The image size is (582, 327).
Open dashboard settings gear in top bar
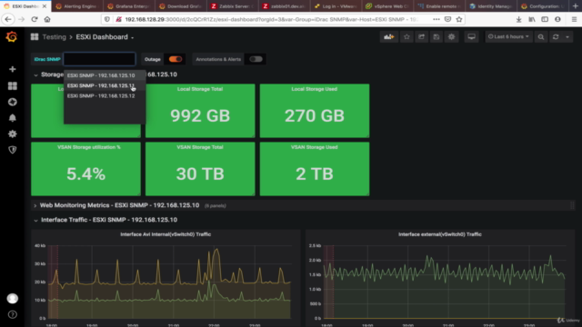451,36
